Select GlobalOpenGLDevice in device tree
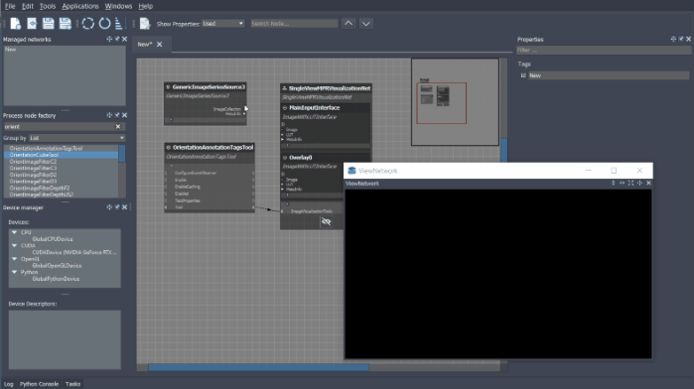 [x=58, y=266]
